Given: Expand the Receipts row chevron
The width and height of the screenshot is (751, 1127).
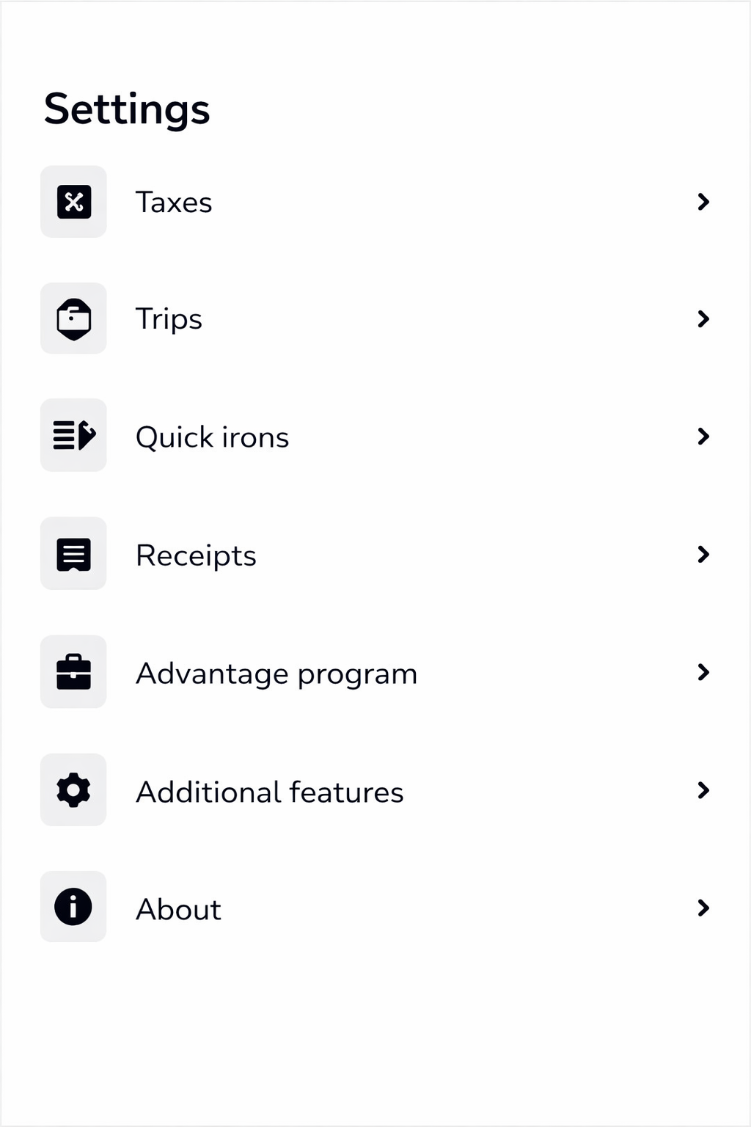Looking at the screenshot, I should tap(703, 555).
